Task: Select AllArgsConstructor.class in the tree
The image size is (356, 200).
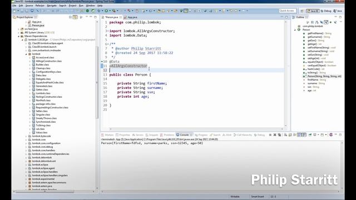Action: 48,61
